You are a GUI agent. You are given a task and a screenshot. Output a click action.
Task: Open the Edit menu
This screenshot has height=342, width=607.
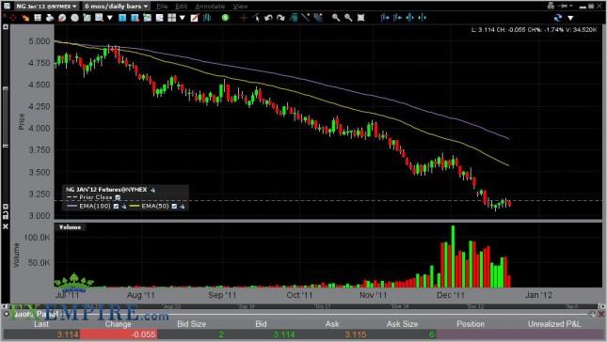click(181, 7)
